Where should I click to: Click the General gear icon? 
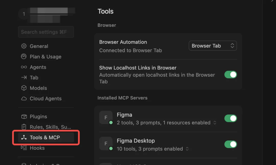coord(24,46)
